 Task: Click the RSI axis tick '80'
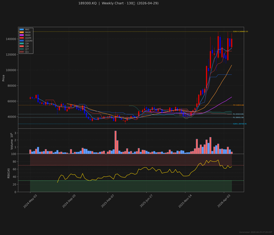pyautogui.click(x=14, y=161)
